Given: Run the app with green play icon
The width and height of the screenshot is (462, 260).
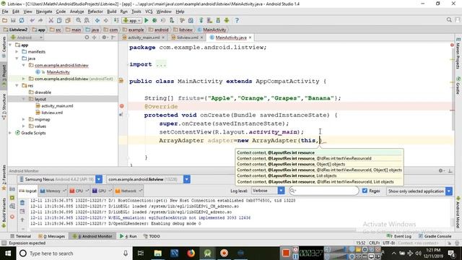Looking at the screenshot, I should pos(146,20).
